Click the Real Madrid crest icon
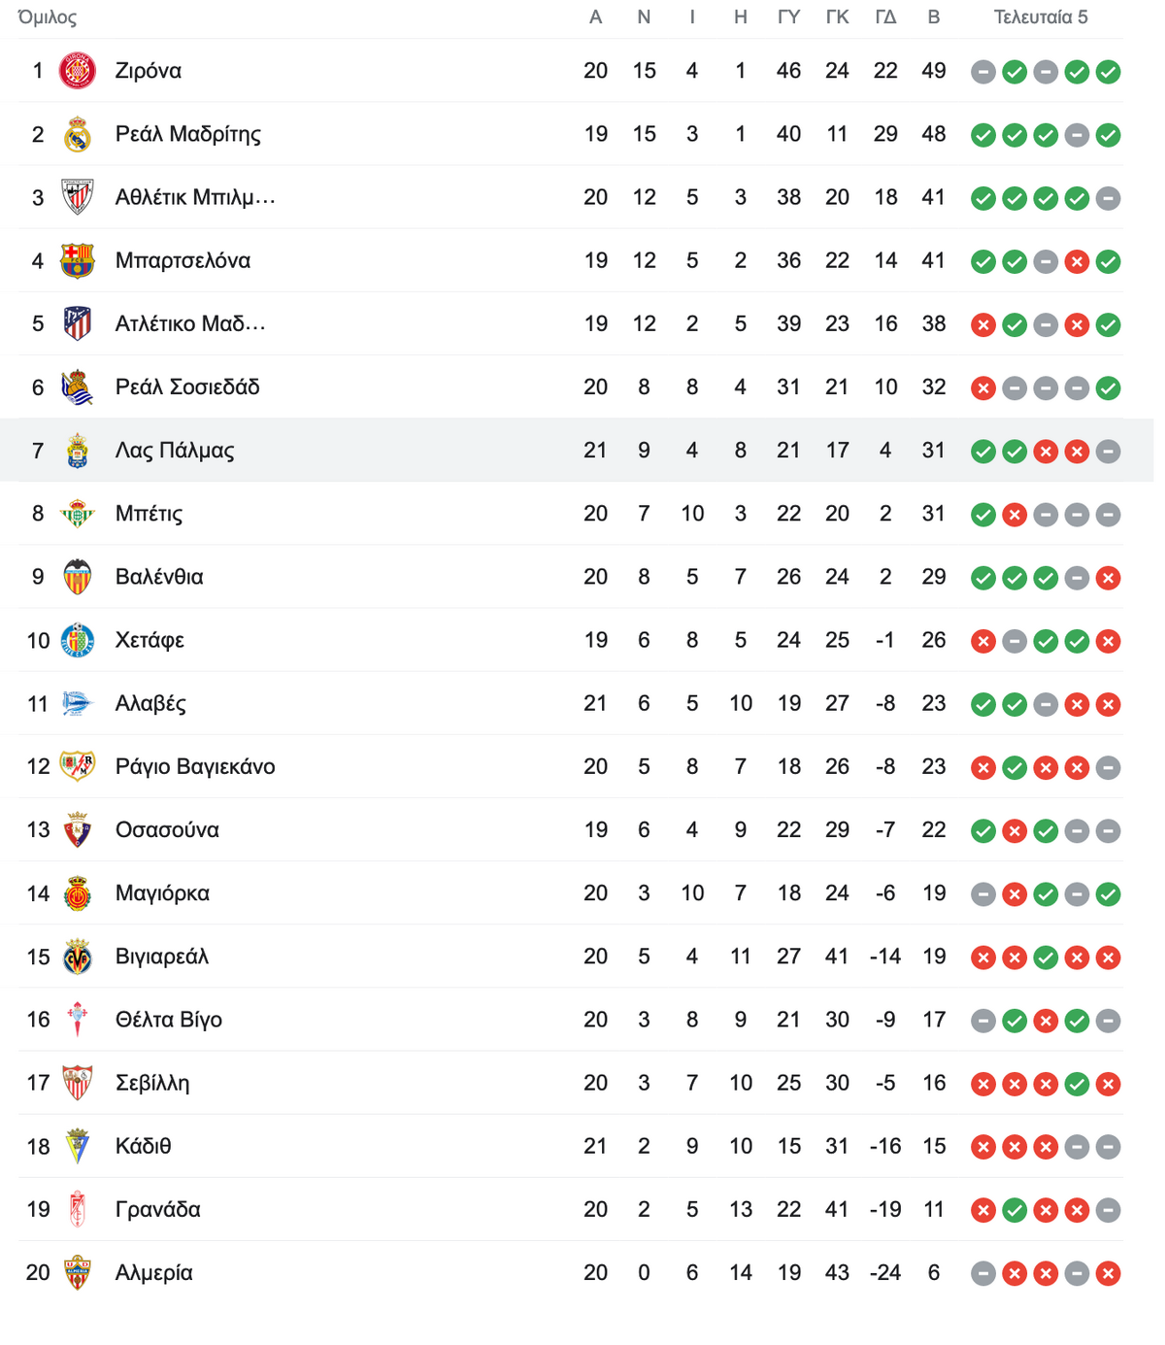The width and height of the screenshot is (1165, 1345). (78, 134)
